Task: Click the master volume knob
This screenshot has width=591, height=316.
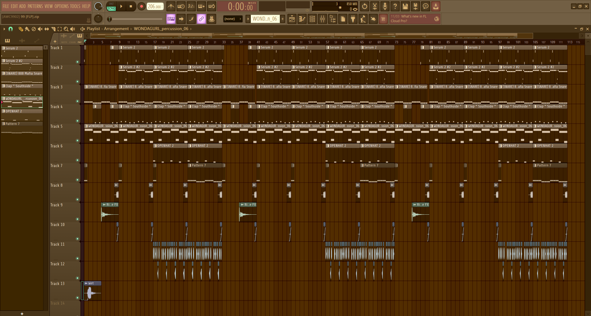Action: 98,6
